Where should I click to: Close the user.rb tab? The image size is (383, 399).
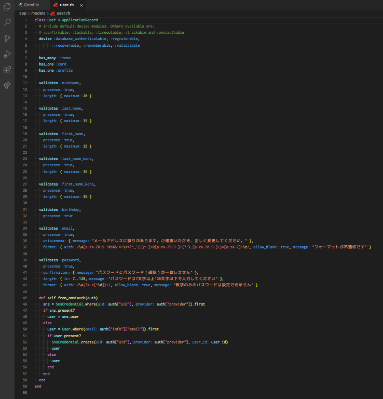pyautogui.click(x=81, y=5)
